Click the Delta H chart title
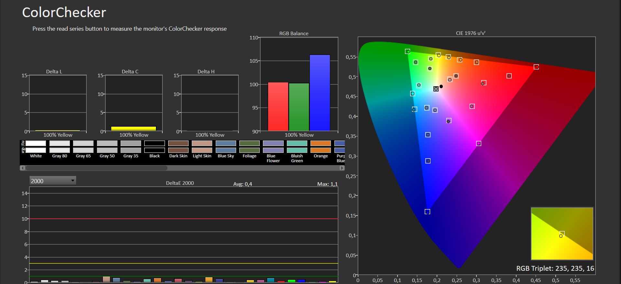Screen dimensions: 621x284 click(206, 71)
